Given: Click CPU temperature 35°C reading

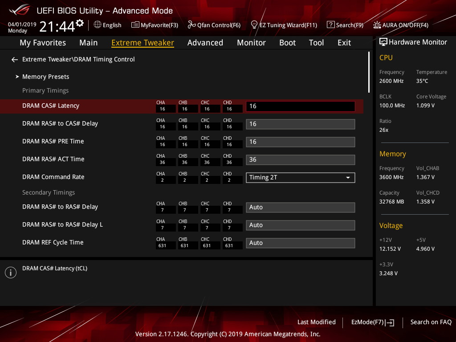Looking at the screenshot, I should click(422, 81).
